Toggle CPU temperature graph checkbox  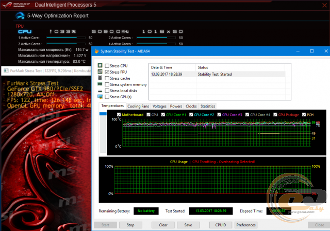[x=148, y=114]
